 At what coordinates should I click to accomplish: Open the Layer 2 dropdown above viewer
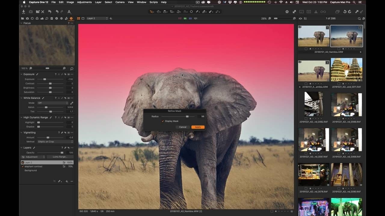(97, 18)
